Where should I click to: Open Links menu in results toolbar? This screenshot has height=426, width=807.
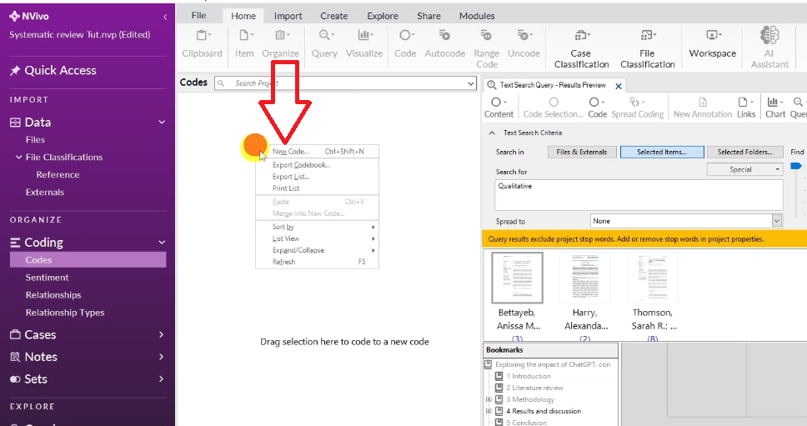pyautogui.click(x=746, y=108)
